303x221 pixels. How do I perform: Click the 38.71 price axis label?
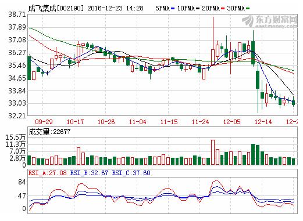(17, 15)
